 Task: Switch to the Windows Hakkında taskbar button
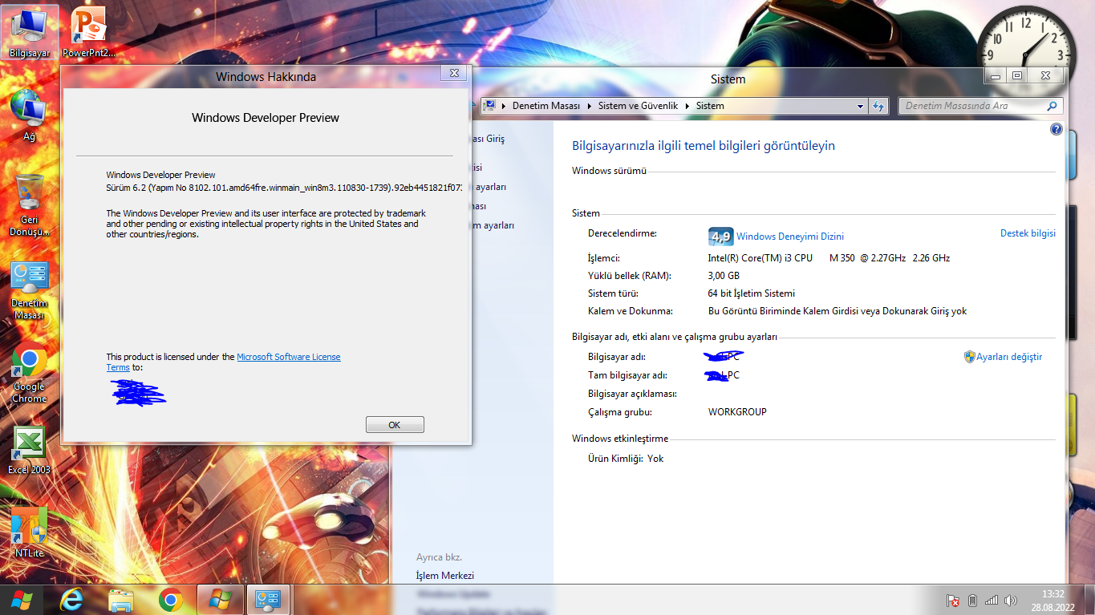pyautogui.click(x=219, y=600)
